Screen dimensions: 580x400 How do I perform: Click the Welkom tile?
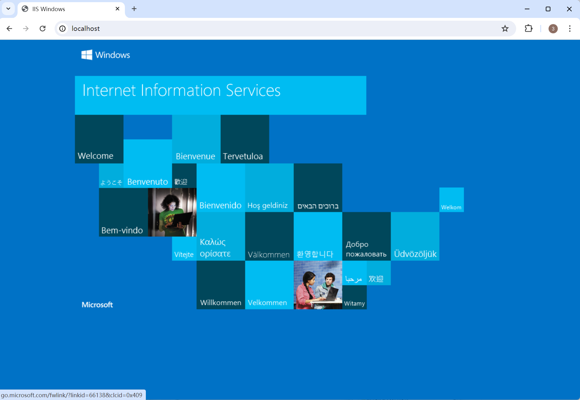451,200
